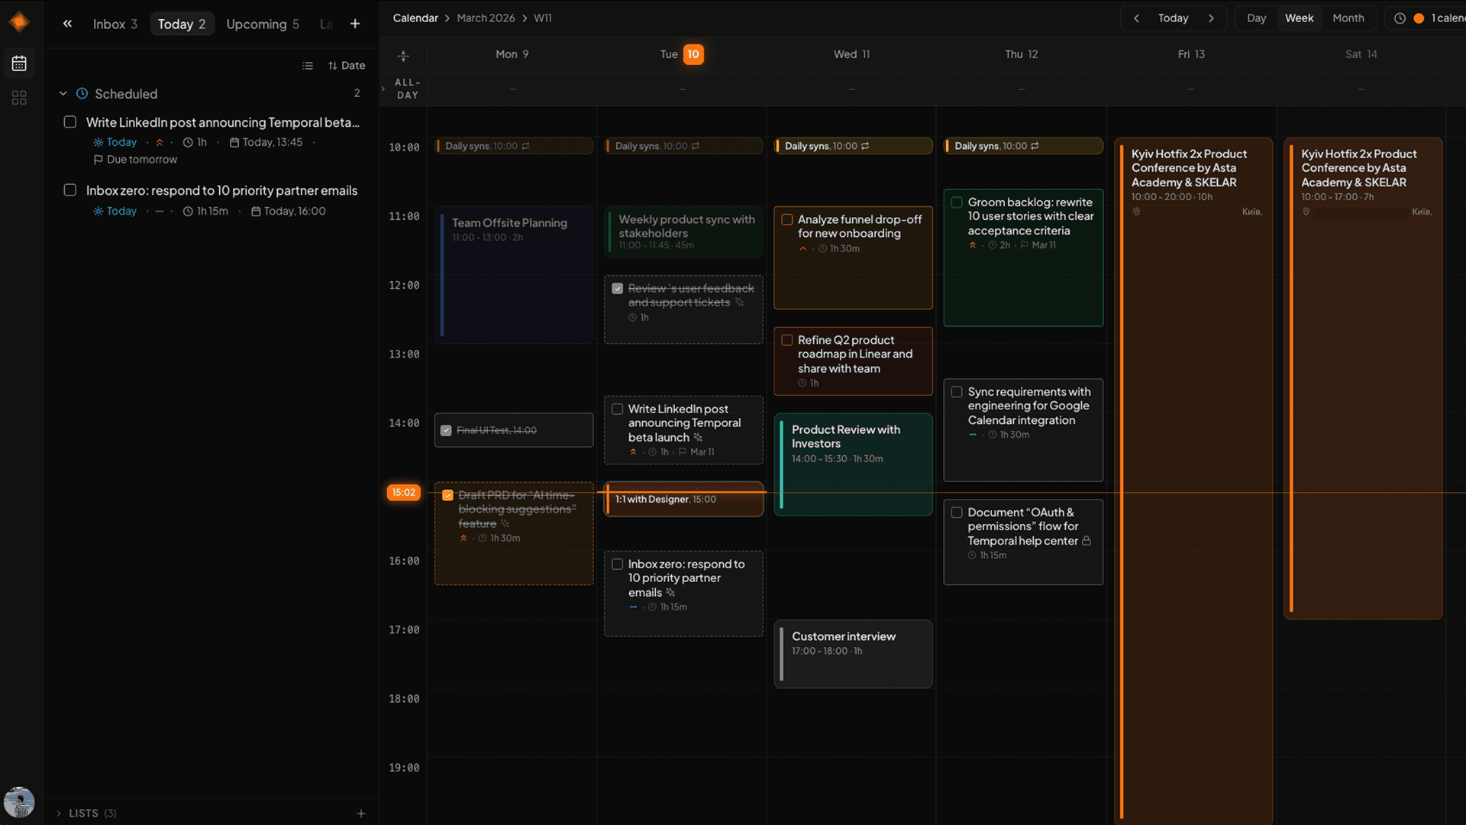Switch the calendar to Month view
This screenshot has width=1466, height=825.
1348,18
